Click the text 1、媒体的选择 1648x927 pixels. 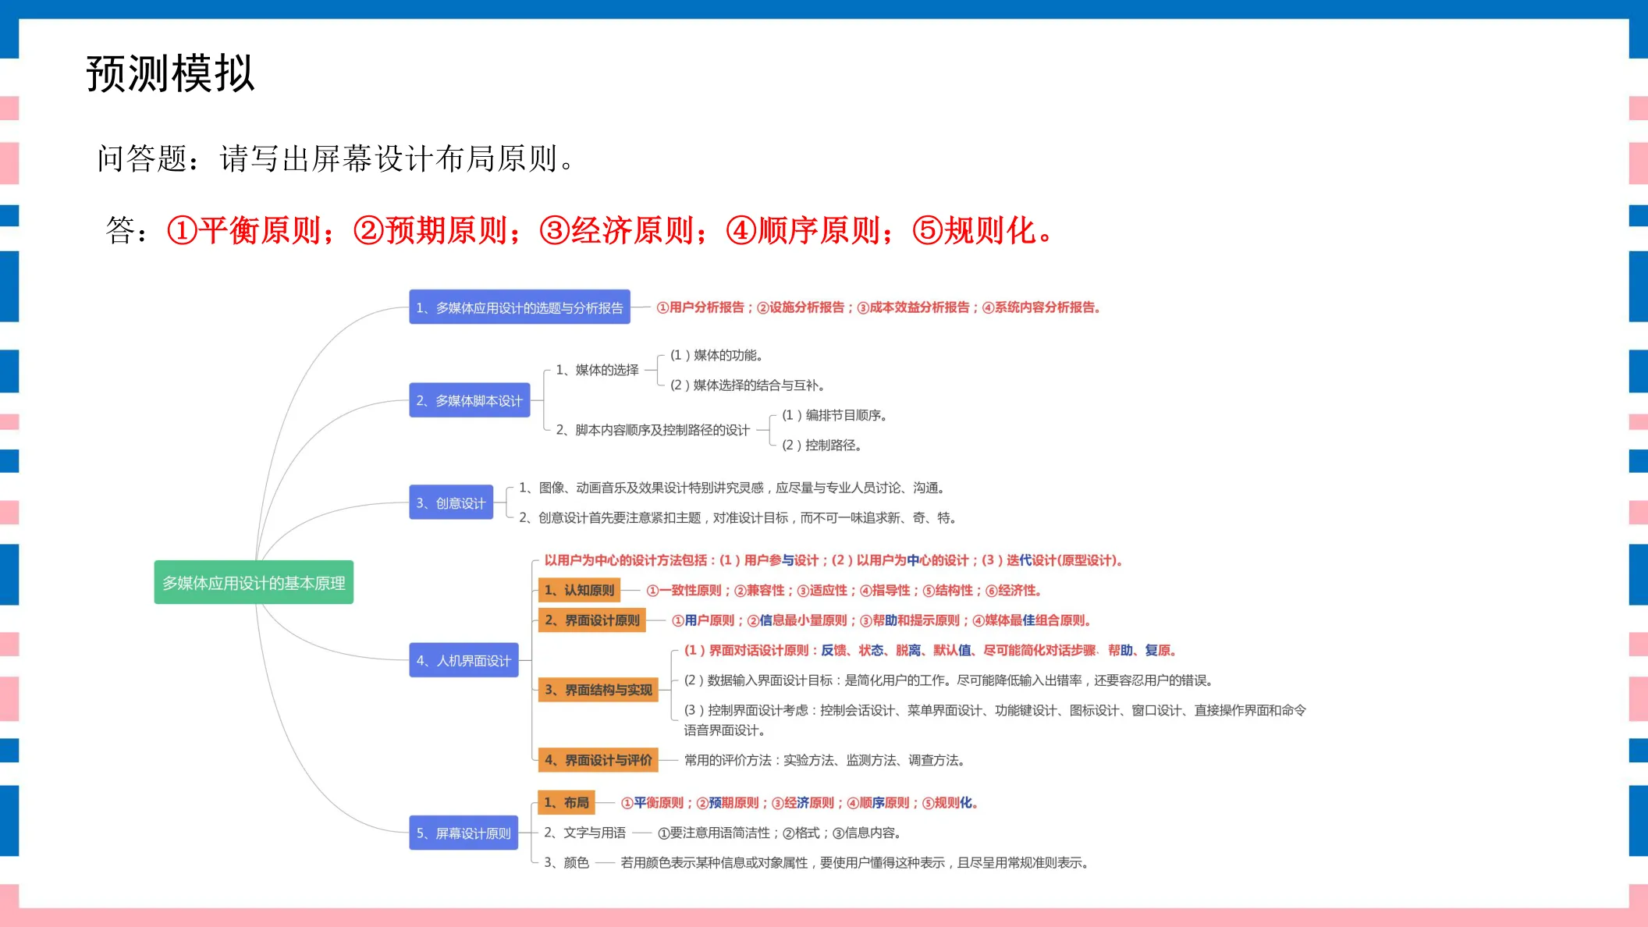click(597, 370)
